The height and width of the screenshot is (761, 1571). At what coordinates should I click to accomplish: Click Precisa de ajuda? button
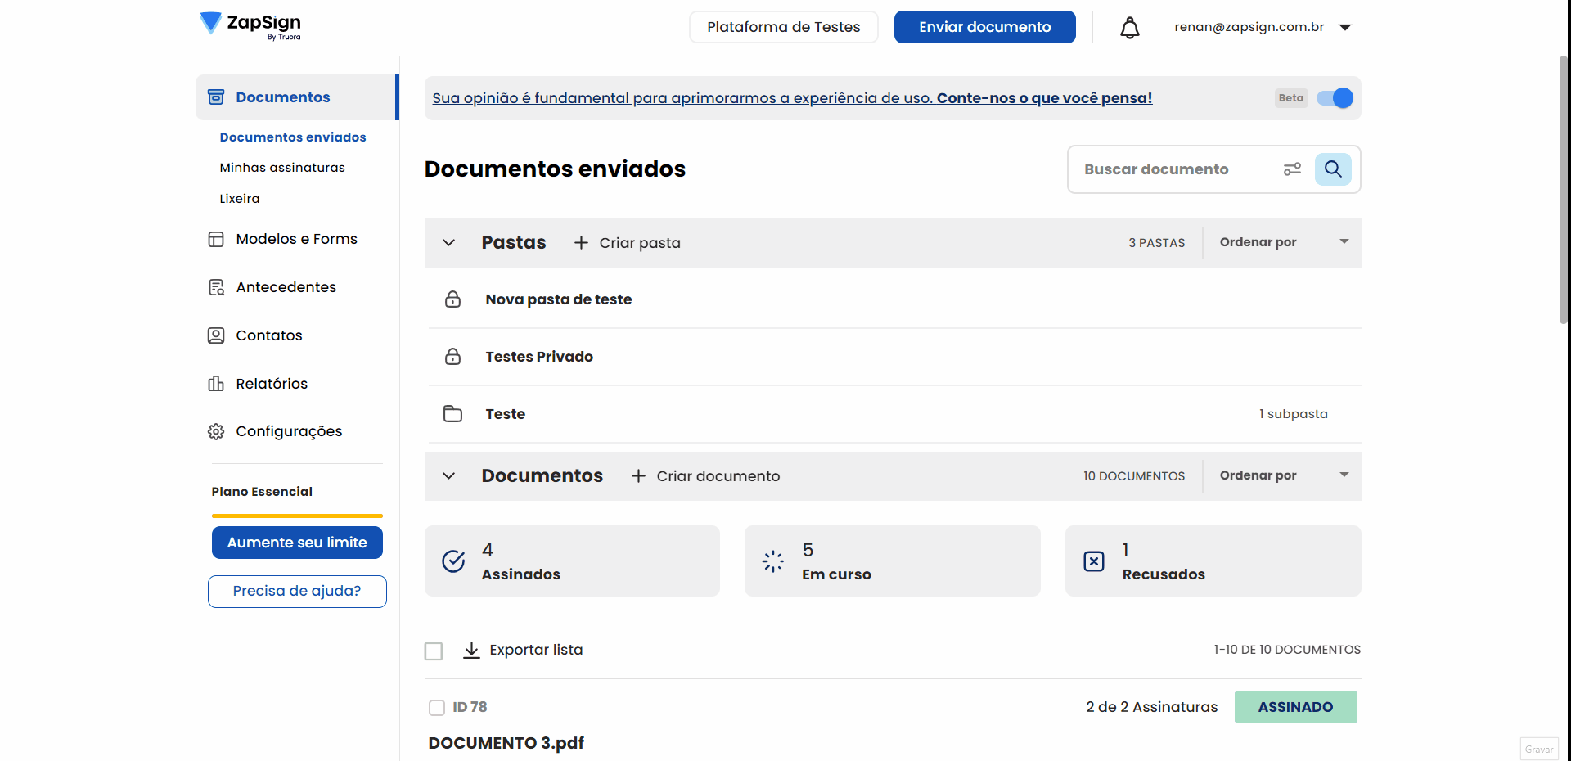tap(297, 592)
